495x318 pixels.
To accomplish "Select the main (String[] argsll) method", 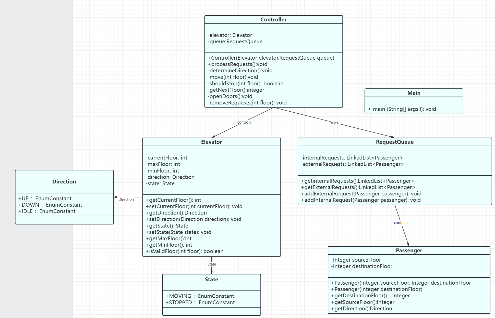I will 402,109.
